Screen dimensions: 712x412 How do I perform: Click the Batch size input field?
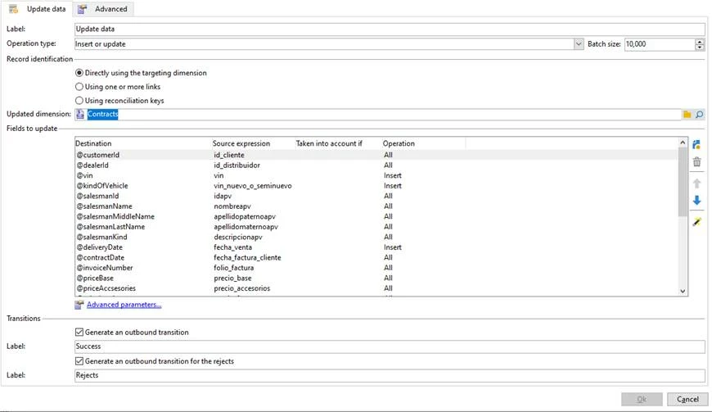tap(660, 44)
